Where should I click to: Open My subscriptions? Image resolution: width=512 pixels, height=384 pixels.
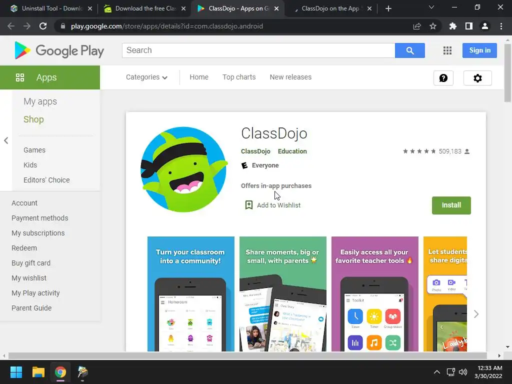tap(38, 233)
